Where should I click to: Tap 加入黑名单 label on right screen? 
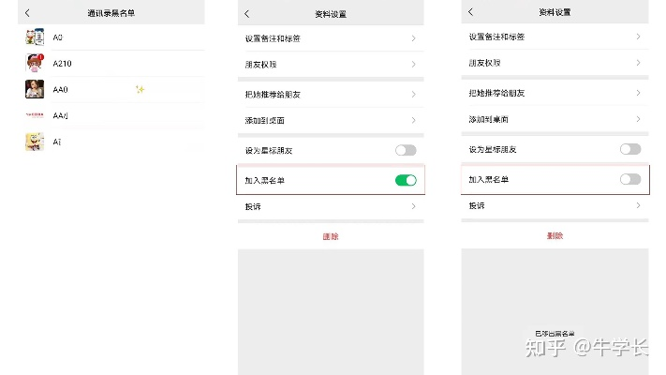(488, 179)
